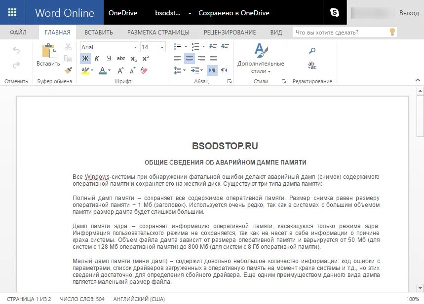Image resolution: width=424 pixels, height=304 pixels.
Task: Toggle left-to-right text direction
Action: pyautogui.click(x=212, y=70)
